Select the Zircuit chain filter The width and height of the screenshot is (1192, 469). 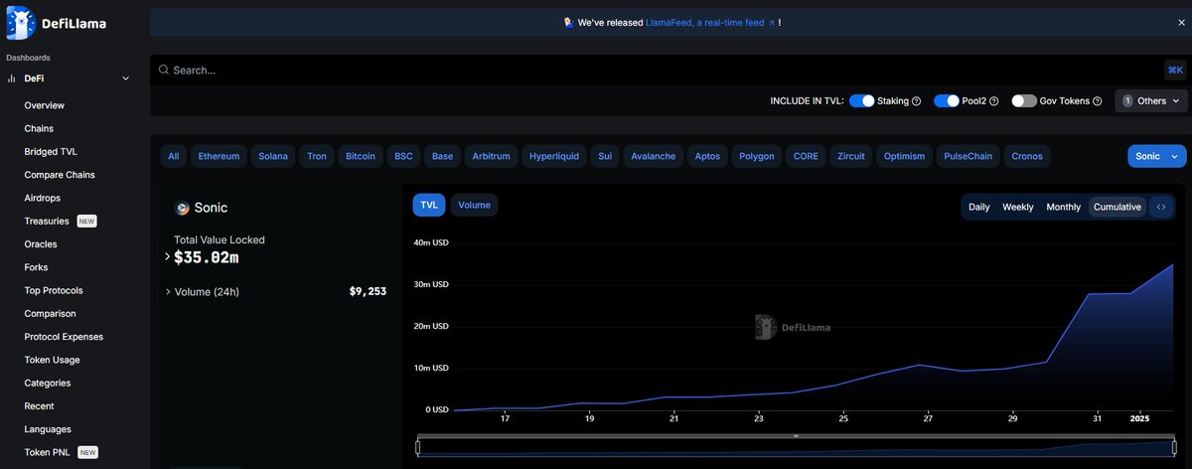click(851, 156)
